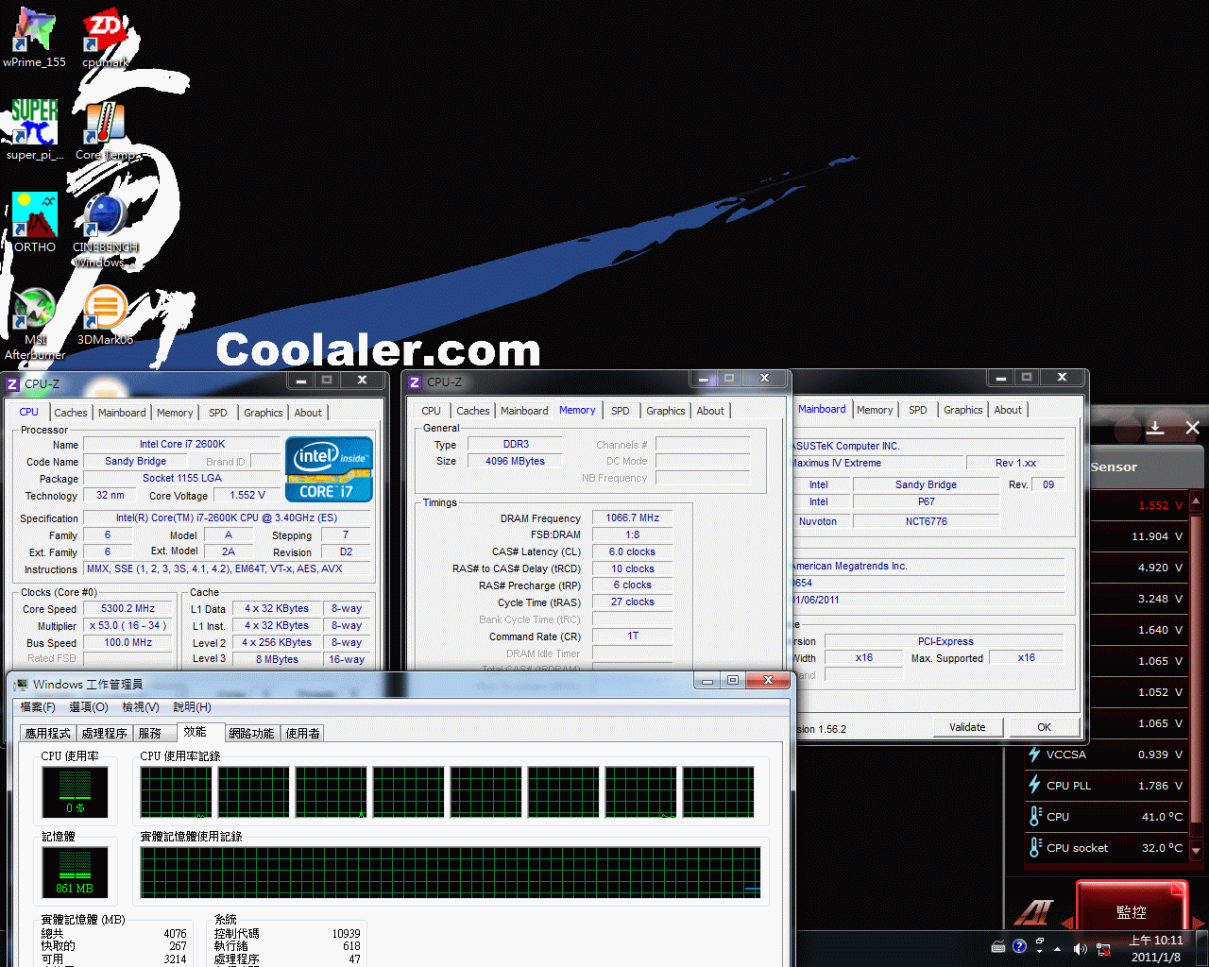Click the left red arrow beside the red monitor button
Screen dimensions: 1209x967
[1067, 923]
